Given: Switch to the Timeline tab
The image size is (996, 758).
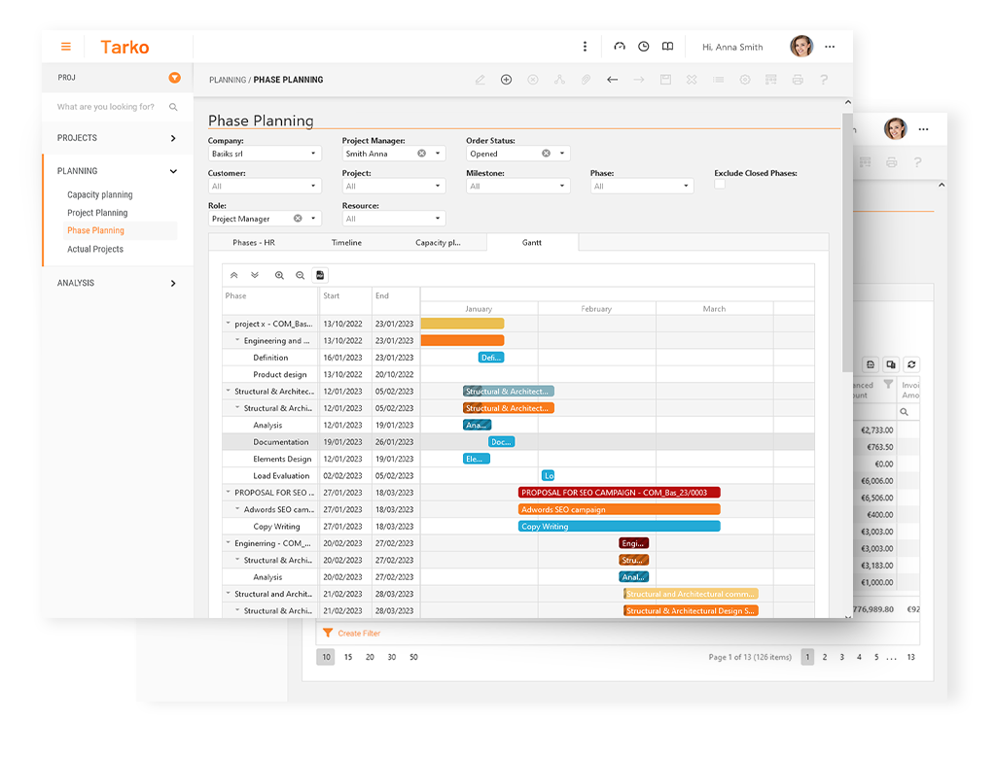Looking at the screenshot, I should point(346,242).
